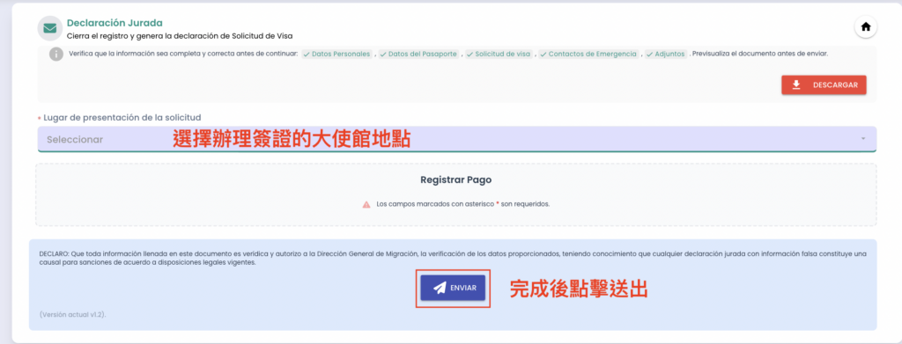Click the Solicitud de visa tag
The width and height of the screenshot is (902, 344).
(x=499, y=54)
